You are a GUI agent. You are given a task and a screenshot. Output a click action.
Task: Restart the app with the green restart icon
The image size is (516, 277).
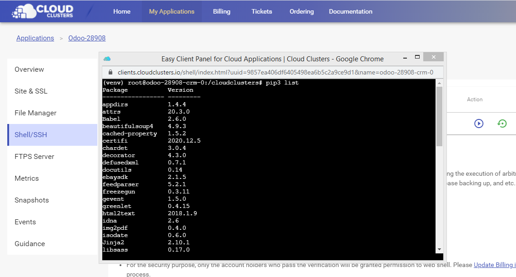click(502, 123)
